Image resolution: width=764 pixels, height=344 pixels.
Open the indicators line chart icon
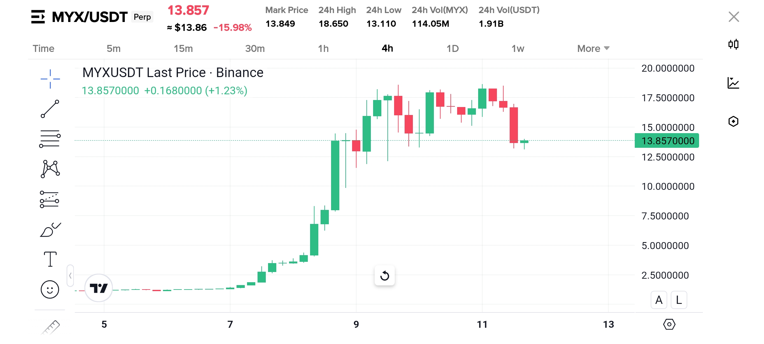[x=733, y=83]
